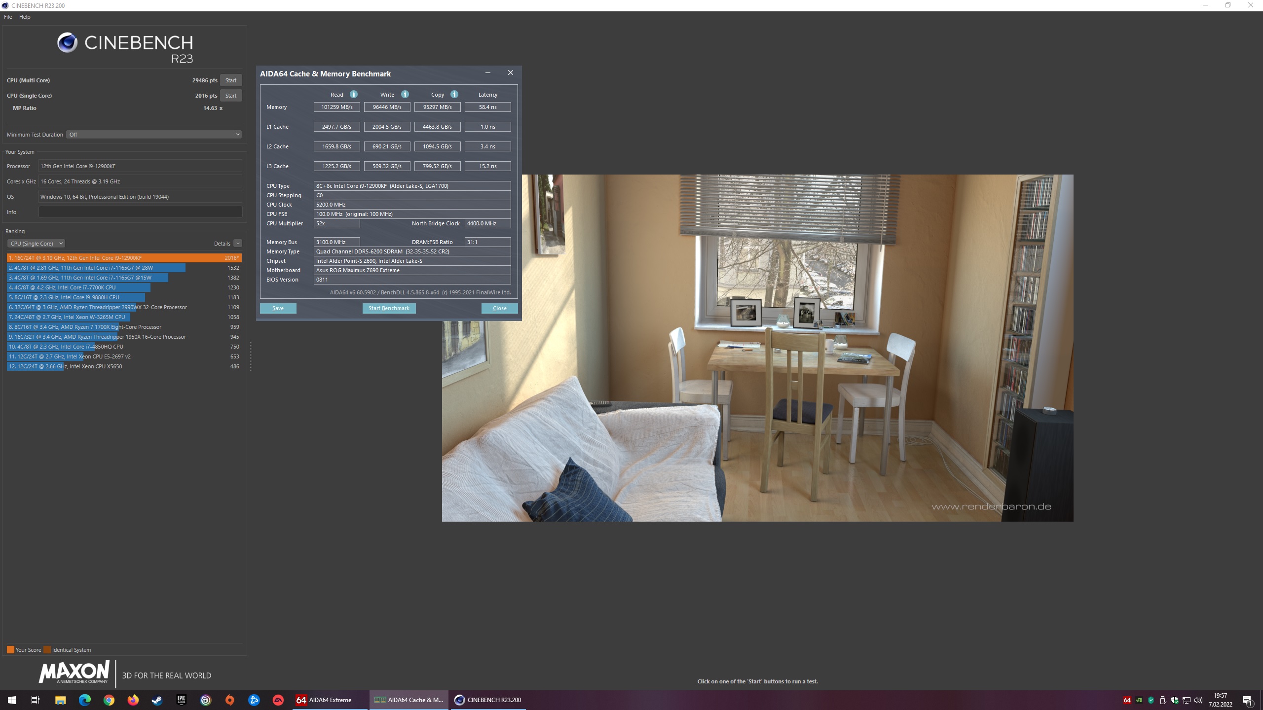Click the Copy info icon in AIDA64 benchmark
Viewport: 1263px width, 710px height.
pyautogui.click(x=454, y=94)
